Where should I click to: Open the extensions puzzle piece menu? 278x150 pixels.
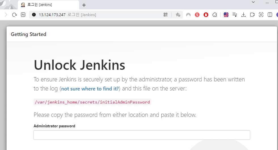coord(215,15)
